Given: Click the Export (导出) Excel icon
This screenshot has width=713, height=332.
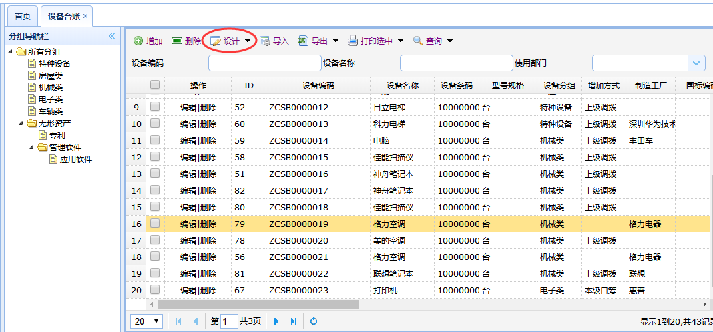Looking at the screenshot, I should pyautogui.click(x=303, y=41).
